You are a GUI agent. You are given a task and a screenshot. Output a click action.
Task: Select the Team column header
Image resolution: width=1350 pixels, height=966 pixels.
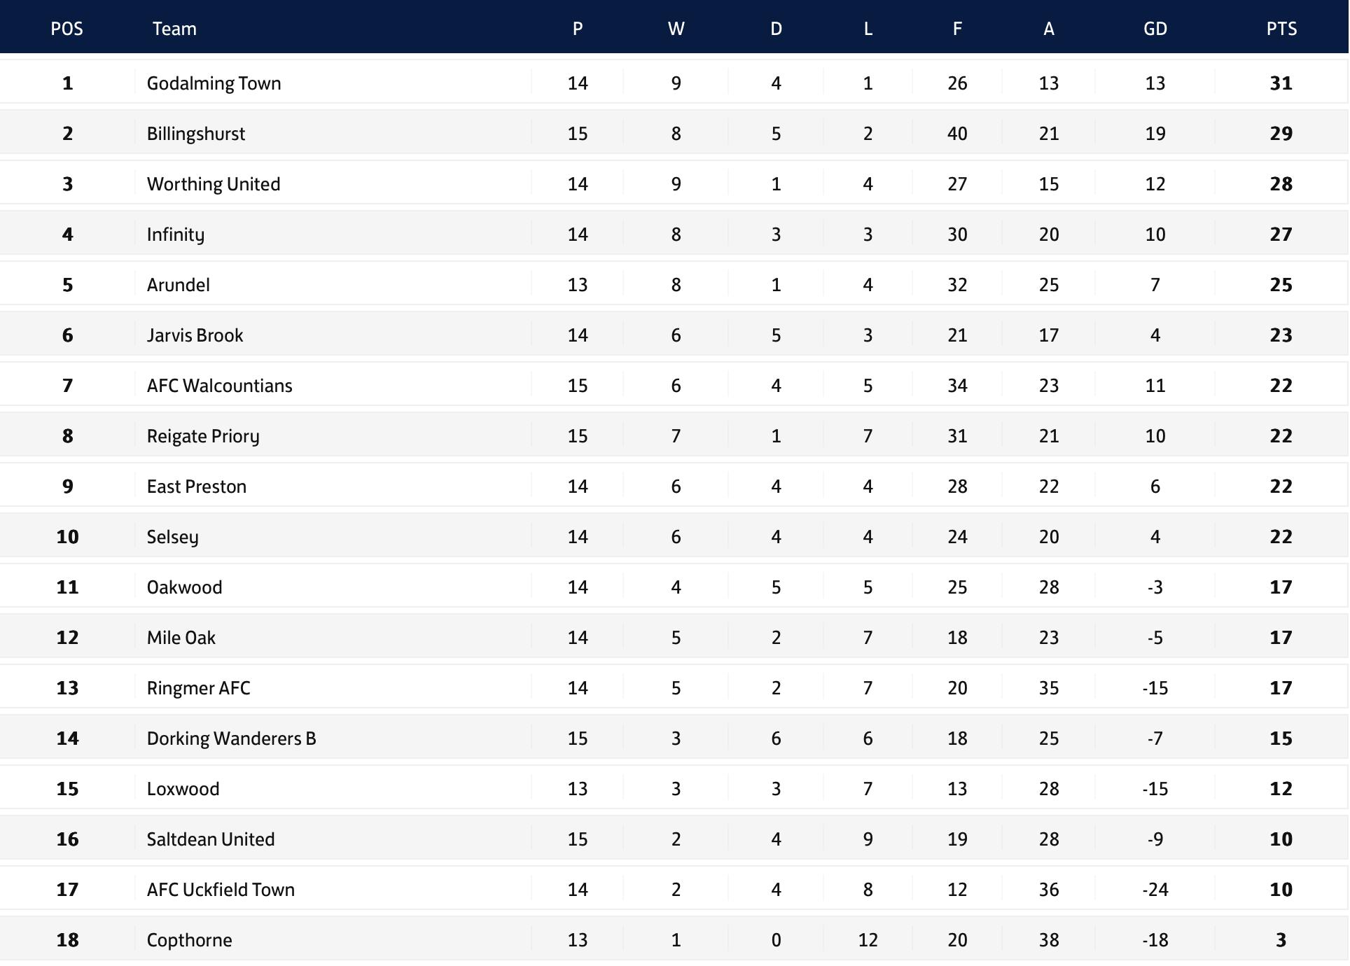pyautogui.click(x=174, y=29)
